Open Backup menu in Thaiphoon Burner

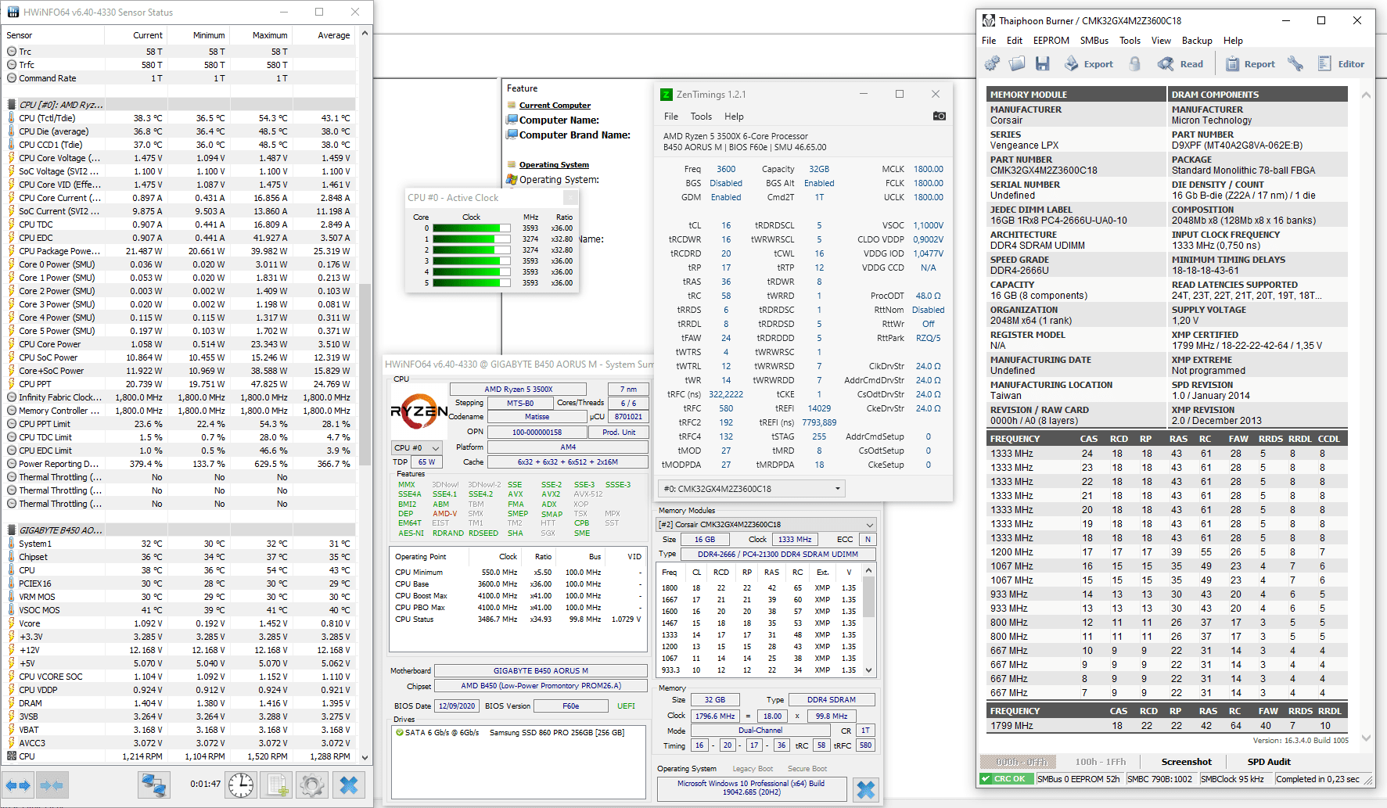pos(1196,41)
